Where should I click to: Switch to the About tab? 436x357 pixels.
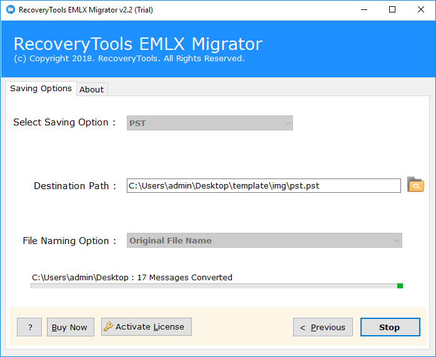click(x=92, y=89)
